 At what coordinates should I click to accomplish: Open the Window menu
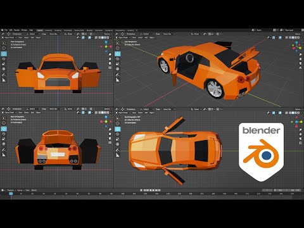pyautogui.click(x=24, y=30)
